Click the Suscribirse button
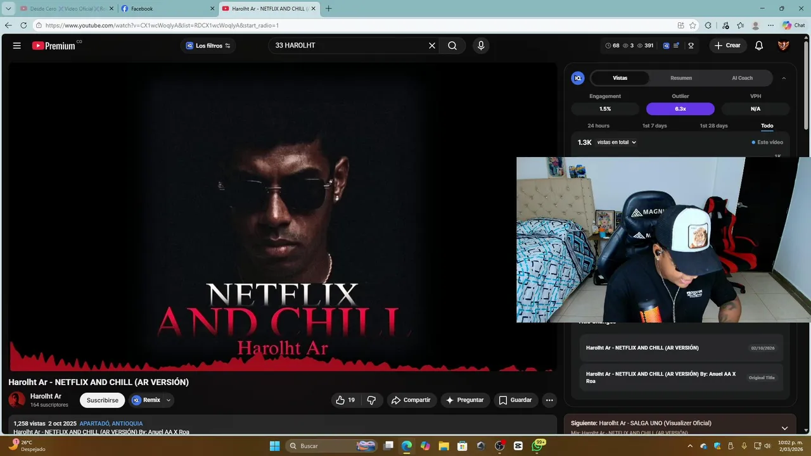The height and width of the screenshot is (456, 811). click(x=103, y=400)
